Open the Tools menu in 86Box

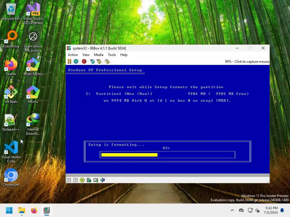click(112, 55)
